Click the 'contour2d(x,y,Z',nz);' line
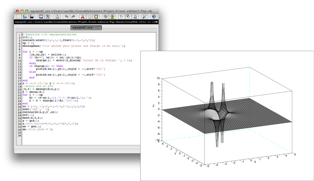The image size is (314, 181). pyautogui.click(x=40, y=112)
